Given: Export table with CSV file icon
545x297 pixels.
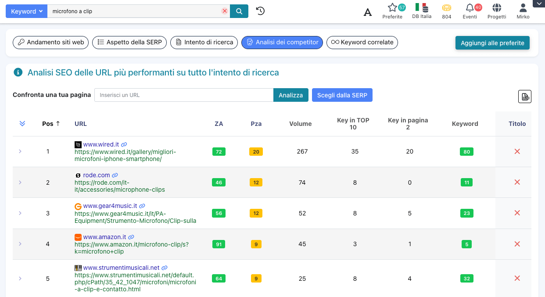Looking at the screenshot, I should pos(525,97).
